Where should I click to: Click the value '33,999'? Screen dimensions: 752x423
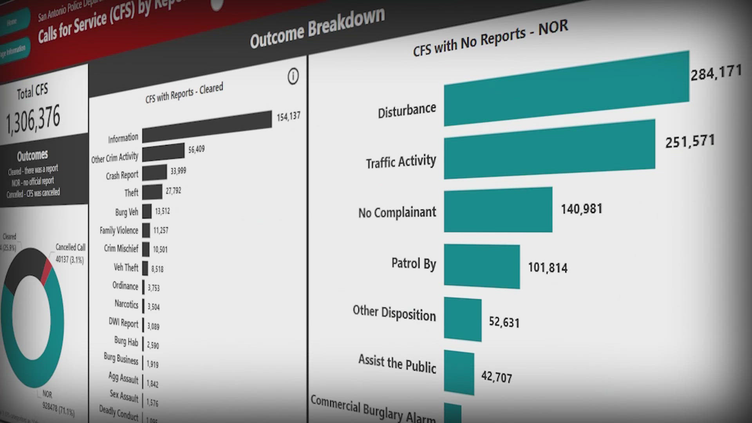[x=178, y=171]
